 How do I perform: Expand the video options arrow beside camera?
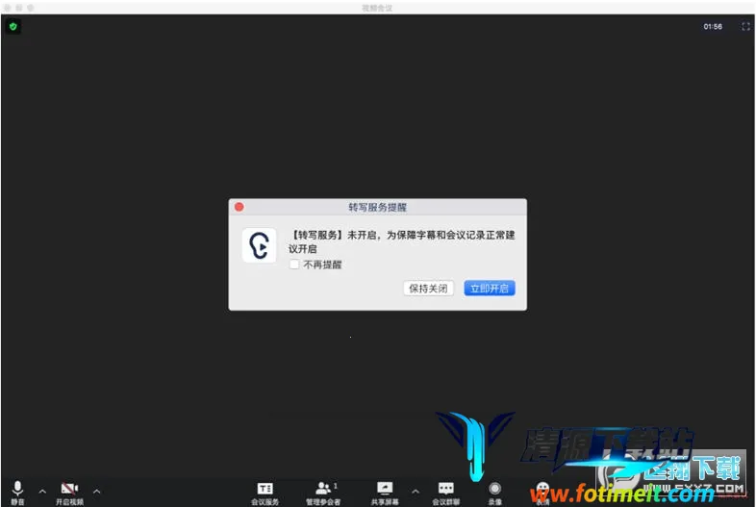pos(96,491)
